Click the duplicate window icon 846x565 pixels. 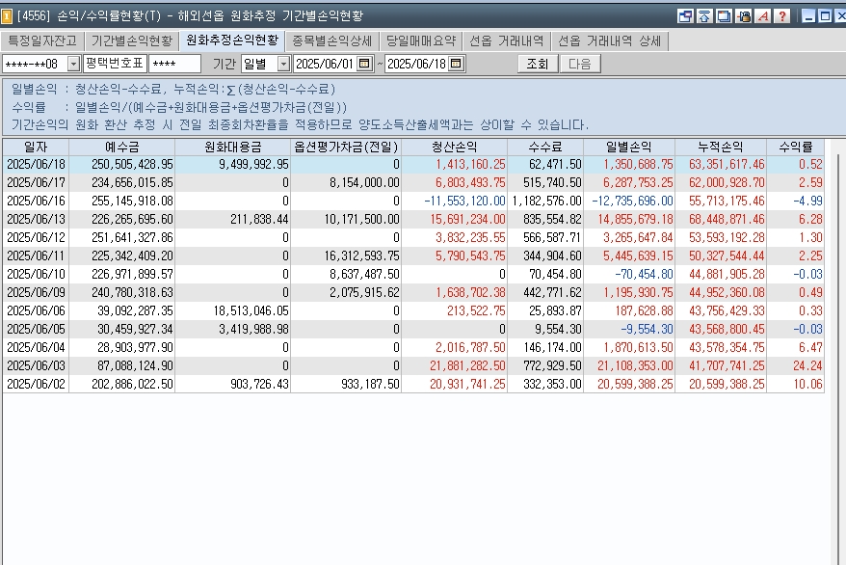(x=724, y=16)
